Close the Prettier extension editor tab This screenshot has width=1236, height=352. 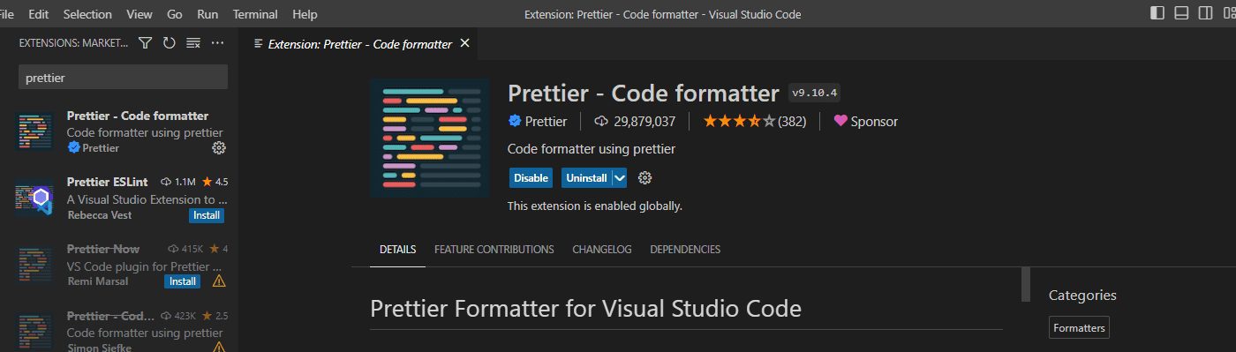coord(465,43)
